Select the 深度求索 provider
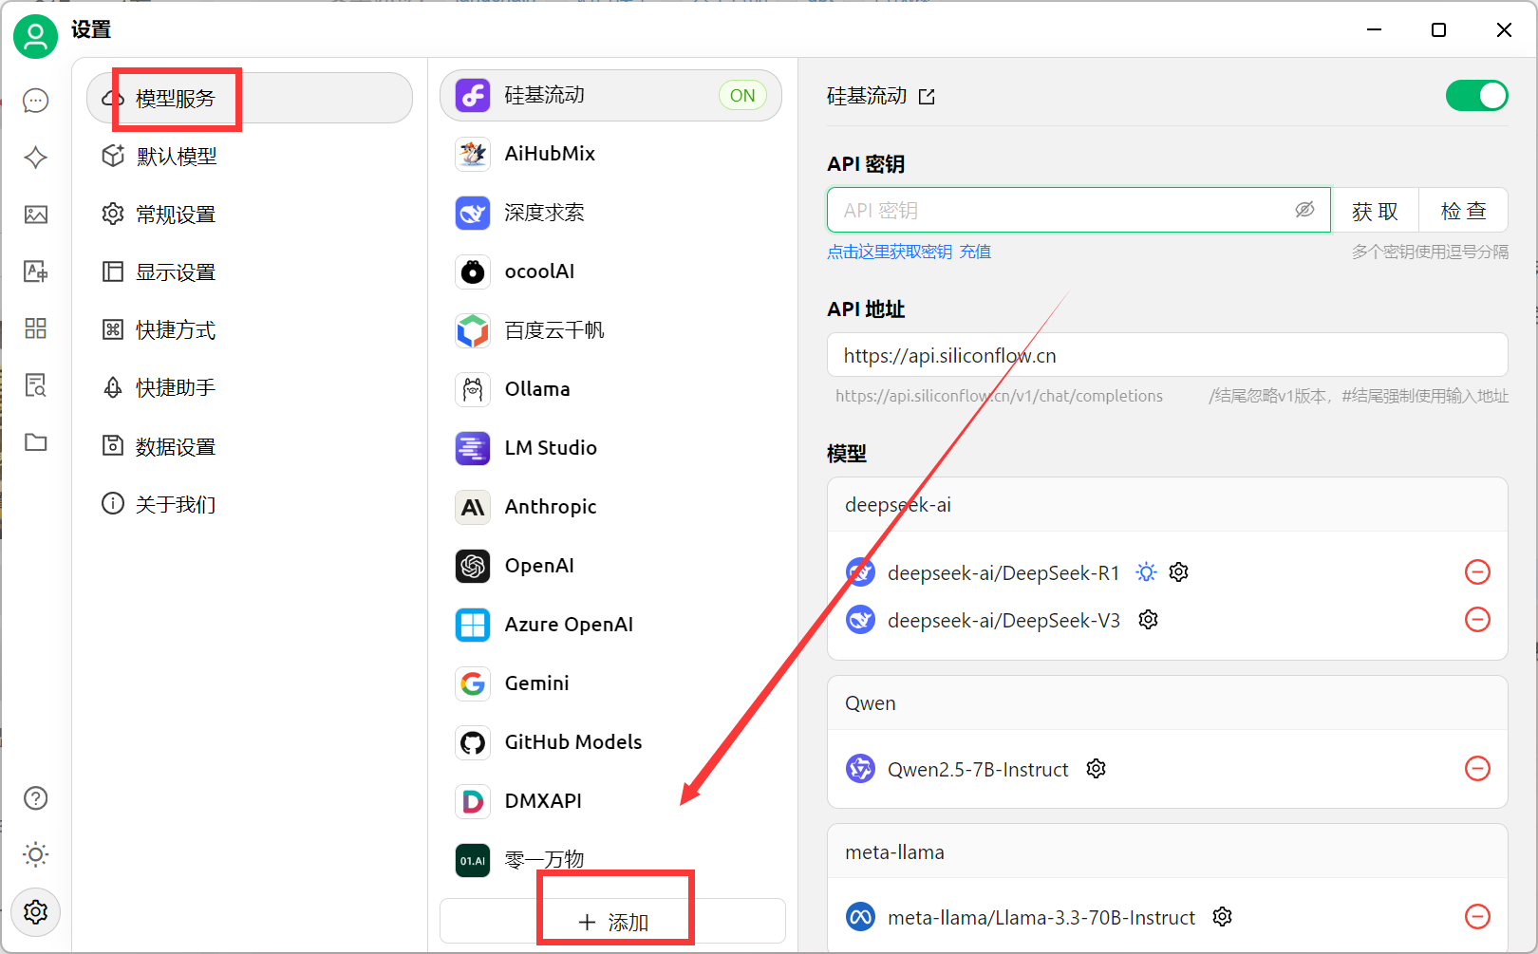 [x=610, y=213]
